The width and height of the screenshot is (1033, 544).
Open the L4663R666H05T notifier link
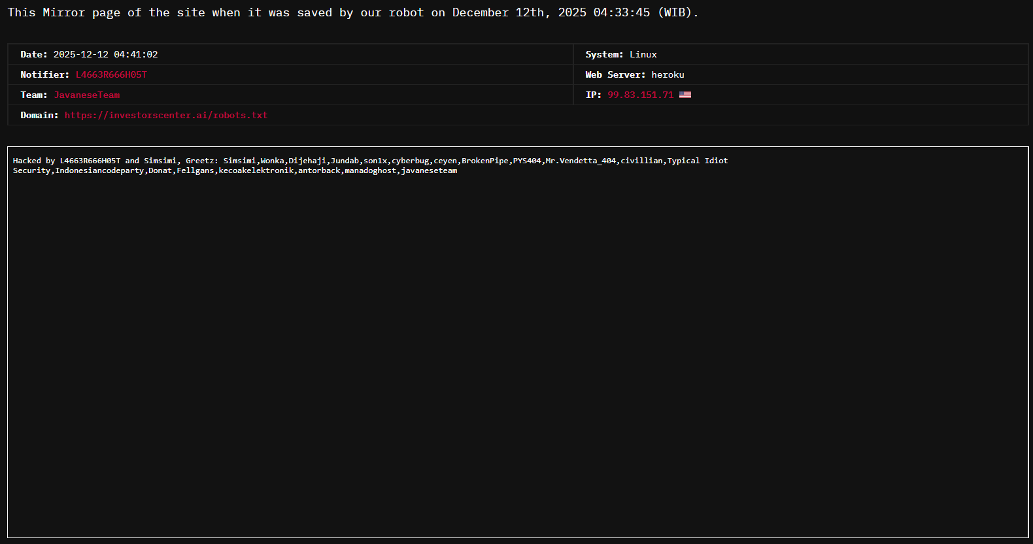[111, 75]
